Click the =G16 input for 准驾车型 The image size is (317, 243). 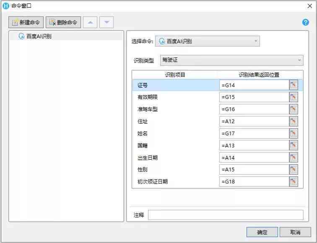point(254,109)
